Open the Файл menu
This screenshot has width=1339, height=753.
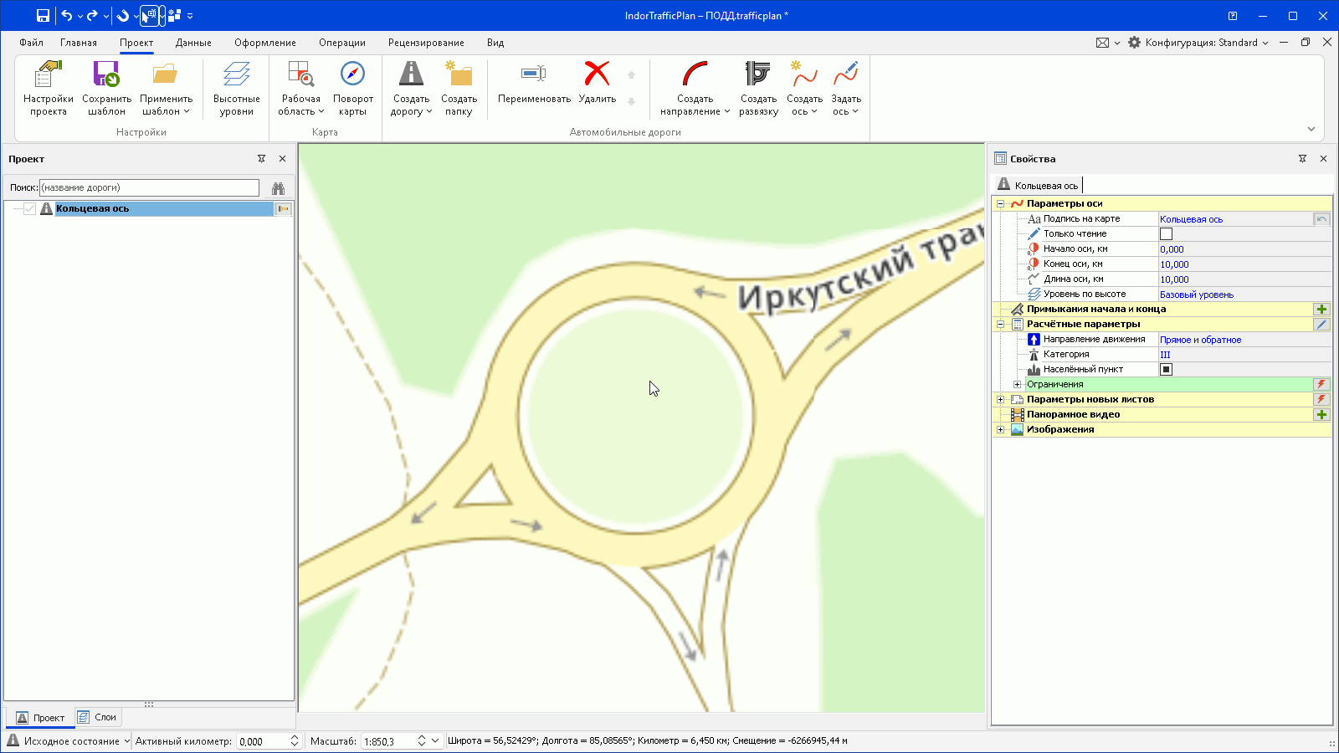[x=30, y=42]
